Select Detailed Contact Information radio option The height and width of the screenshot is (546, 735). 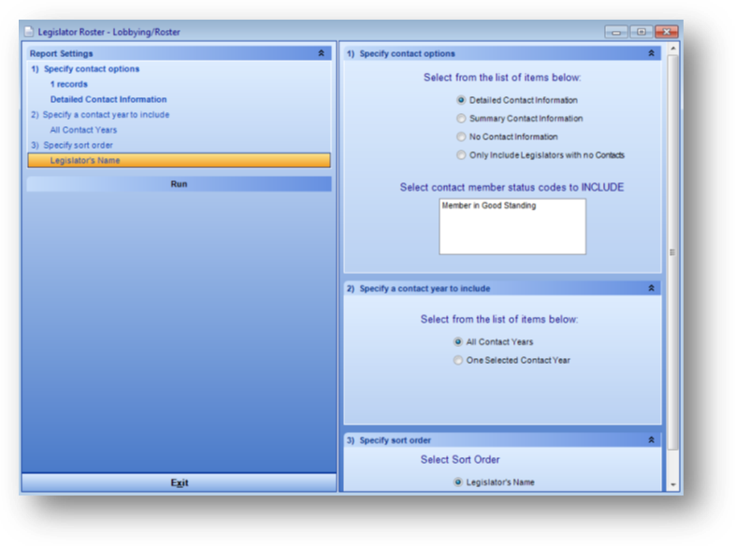tap(461, 100)
